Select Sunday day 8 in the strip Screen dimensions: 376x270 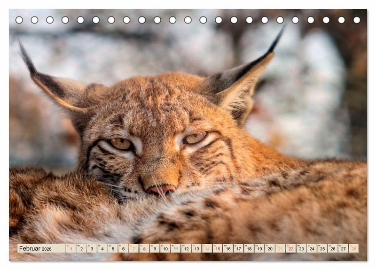tap(144, 248)
